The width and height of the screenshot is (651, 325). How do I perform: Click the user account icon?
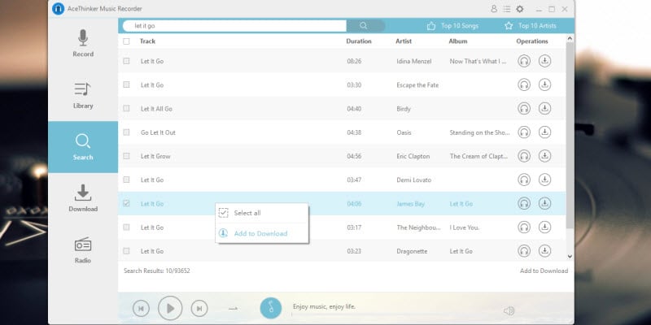pyautogui.click(x=494, y=9)
